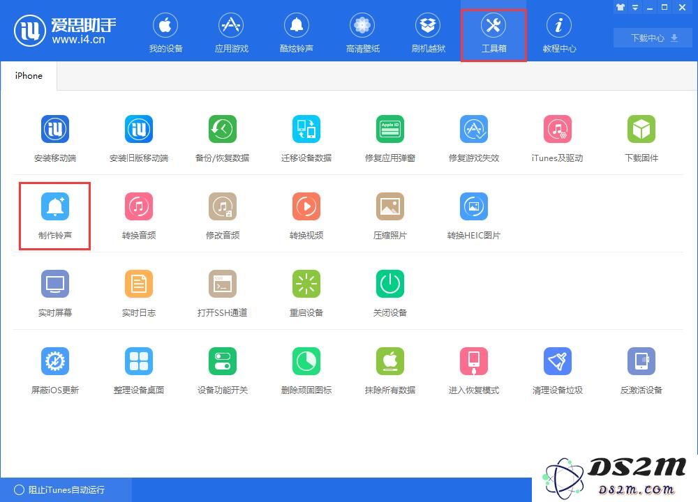Open 迁移设备数据 migration tool
Viewport: 698px width, 502px height.
[306, 138]
